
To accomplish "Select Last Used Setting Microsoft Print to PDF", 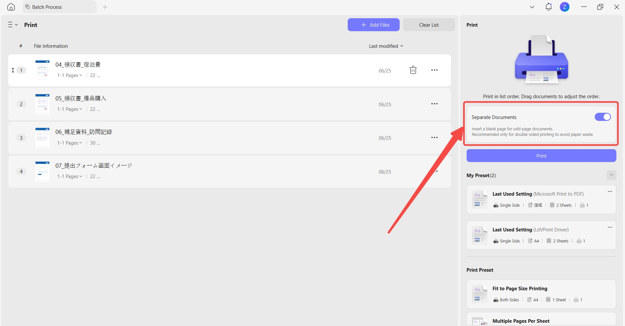I will point(541,200).
